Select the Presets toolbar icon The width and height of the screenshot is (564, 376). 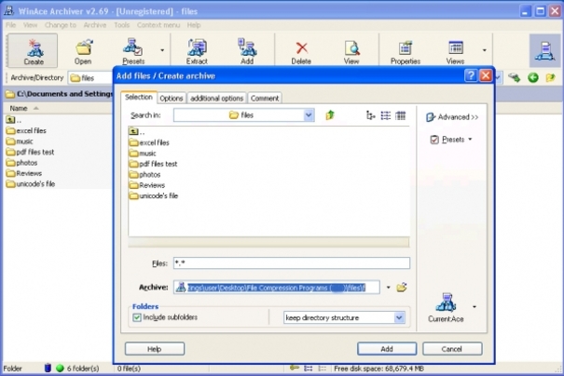[133, 50]
